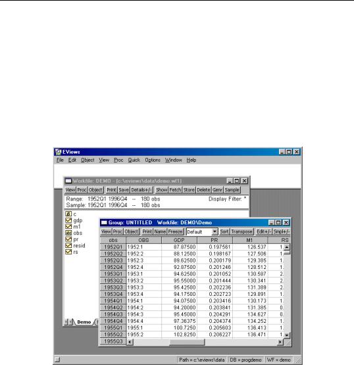354x365 pixels.
Task: Click Proc in the Group toolbar
Action: click(x=118, y=231)
